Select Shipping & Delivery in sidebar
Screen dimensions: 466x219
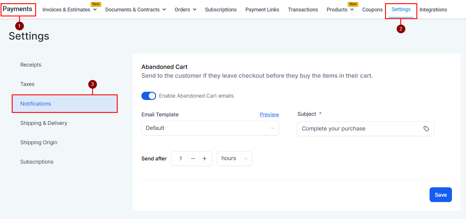pos(44,123)
